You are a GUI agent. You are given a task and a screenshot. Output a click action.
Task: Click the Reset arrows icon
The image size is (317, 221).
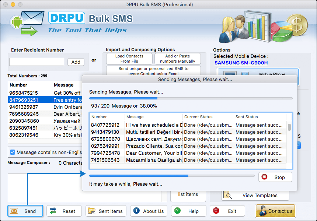click(x=53, y=211)
